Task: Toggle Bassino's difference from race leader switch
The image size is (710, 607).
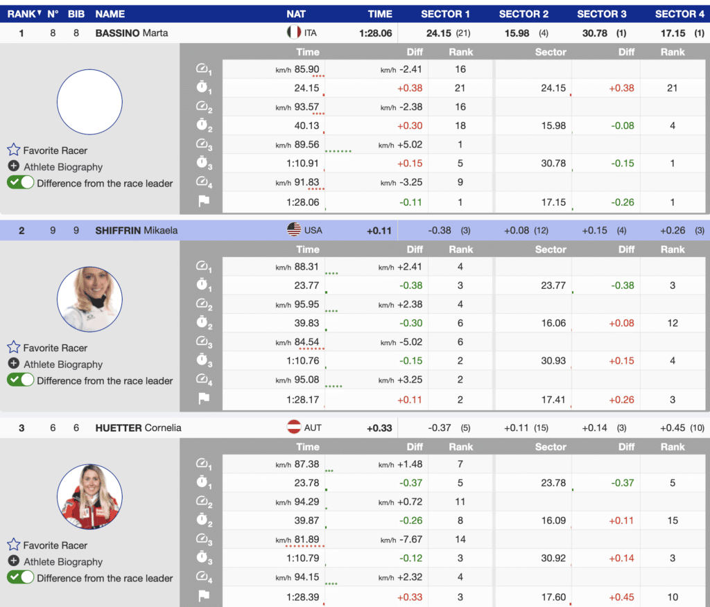Action: [21, 183]
